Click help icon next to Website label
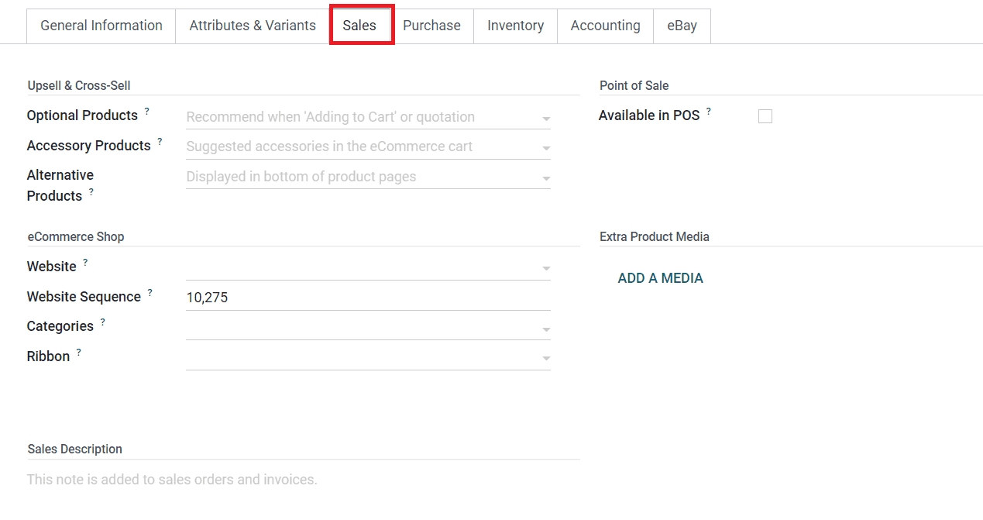This screenshot has height=520, width=983. (85, 263)
